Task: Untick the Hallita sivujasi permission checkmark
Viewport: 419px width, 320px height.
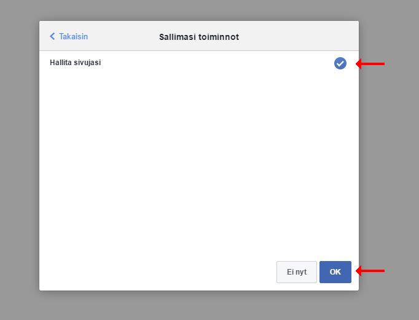Action: pos(340,63)
